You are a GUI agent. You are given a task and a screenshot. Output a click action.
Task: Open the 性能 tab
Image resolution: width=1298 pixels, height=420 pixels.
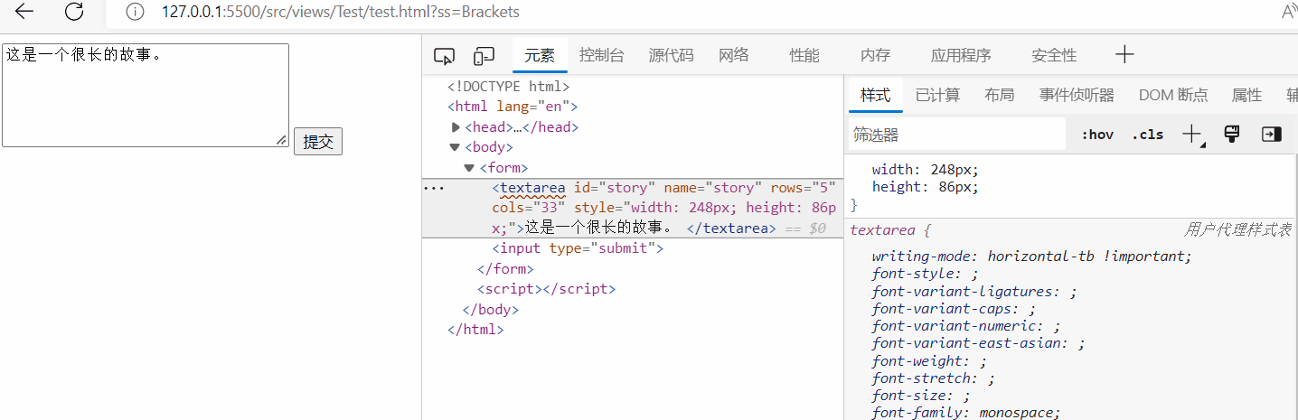[804, 55]
